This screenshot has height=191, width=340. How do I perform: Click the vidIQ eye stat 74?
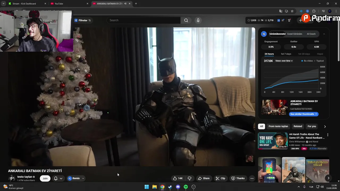261,20
